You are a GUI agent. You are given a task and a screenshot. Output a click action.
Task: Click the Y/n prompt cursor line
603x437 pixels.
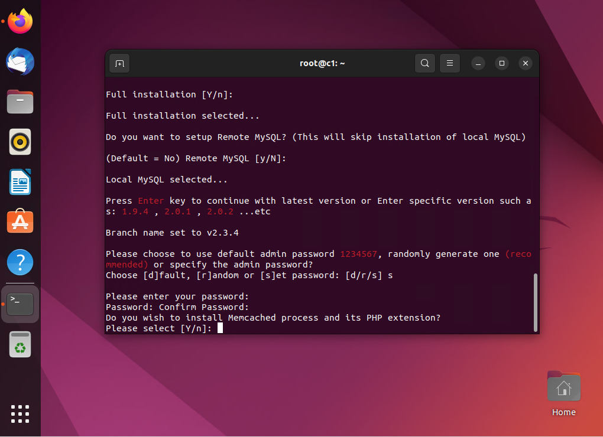point(220,328)
